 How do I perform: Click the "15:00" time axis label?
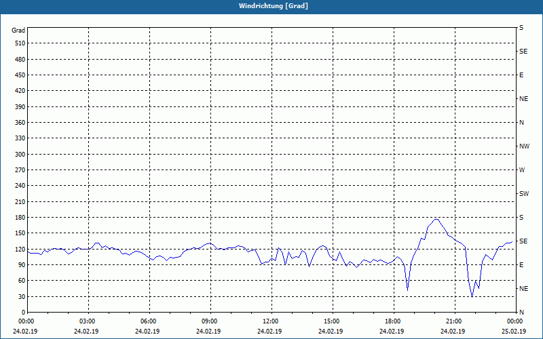(333, 321)
